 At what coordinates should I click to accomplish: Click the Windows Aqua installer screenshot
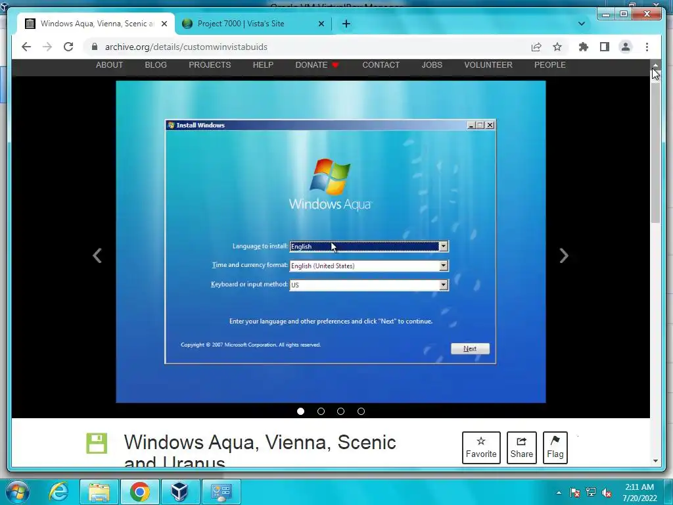(331, 242)
